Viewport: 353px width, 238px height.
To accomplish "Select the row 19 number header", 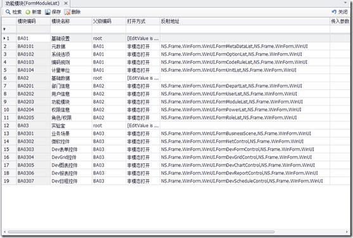I will pos(9,181).
